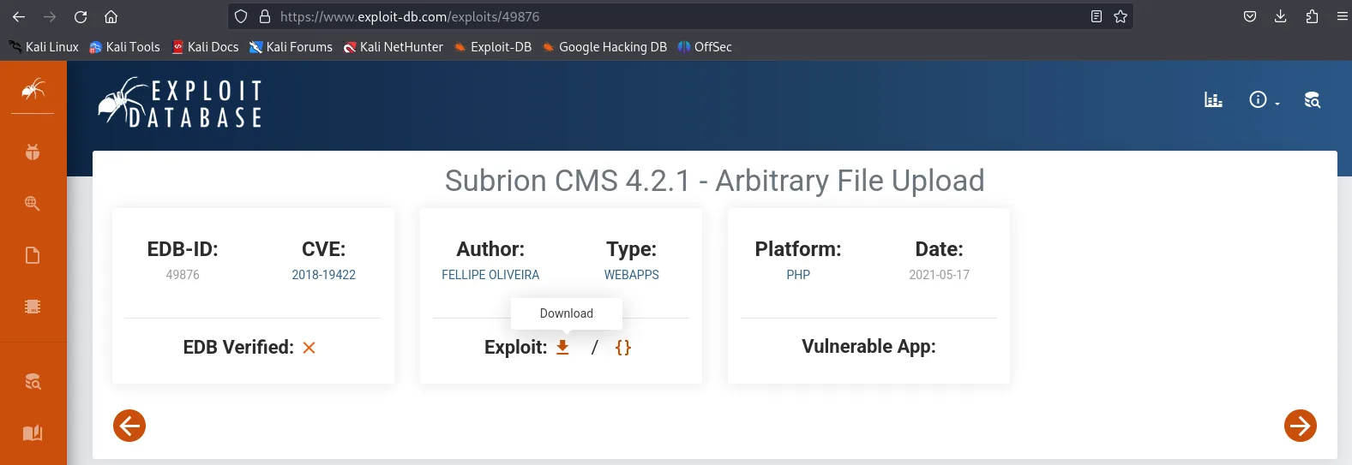Open the header database search icon
This screenshot has width=1352, height=465.
[1313, 100]
